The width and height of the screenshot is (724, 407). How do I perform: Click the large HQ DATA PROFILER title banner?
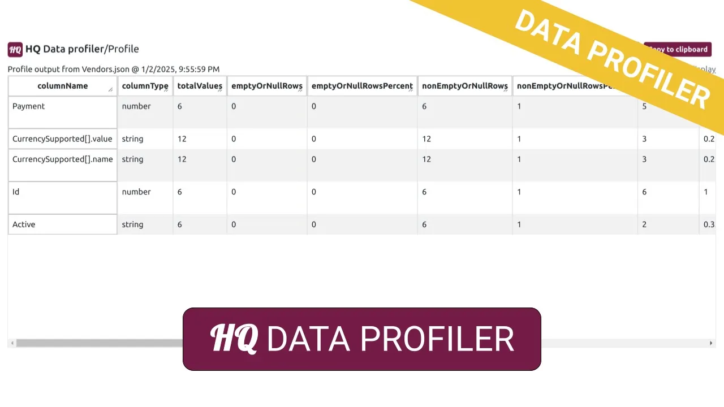[x=362, y=339]
